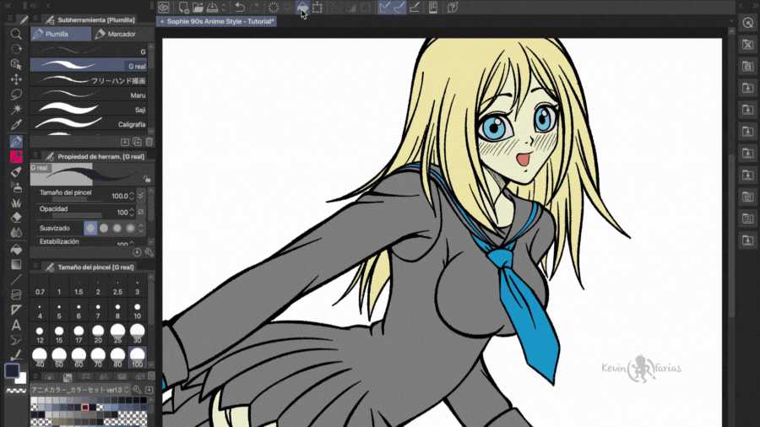Select the pink highlighted pen tool icon
The width and height of the screenshot is (760, 427).
[x=16, y=156]
